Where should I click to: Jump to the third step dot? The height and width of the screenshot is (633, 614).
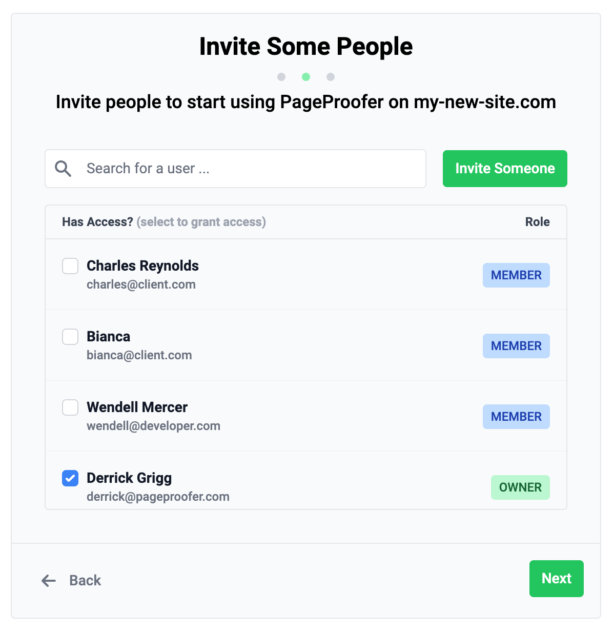[x=331, y=77]
